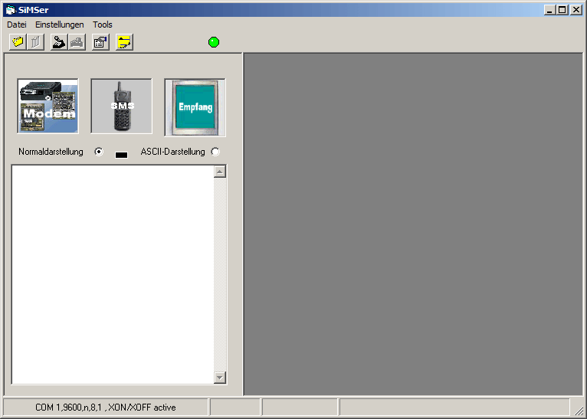
Task: Select the Normaldarstellung radio button
Action: click(98, 152)
